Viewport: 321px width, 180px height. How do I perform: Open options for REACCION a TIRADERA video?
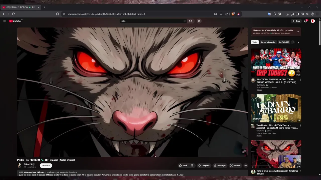(300, 80)
